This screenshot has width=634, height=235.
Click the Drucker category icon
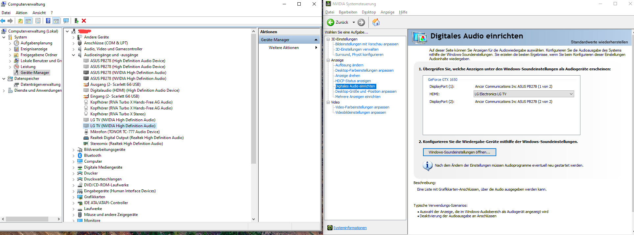tap(80, 173)
